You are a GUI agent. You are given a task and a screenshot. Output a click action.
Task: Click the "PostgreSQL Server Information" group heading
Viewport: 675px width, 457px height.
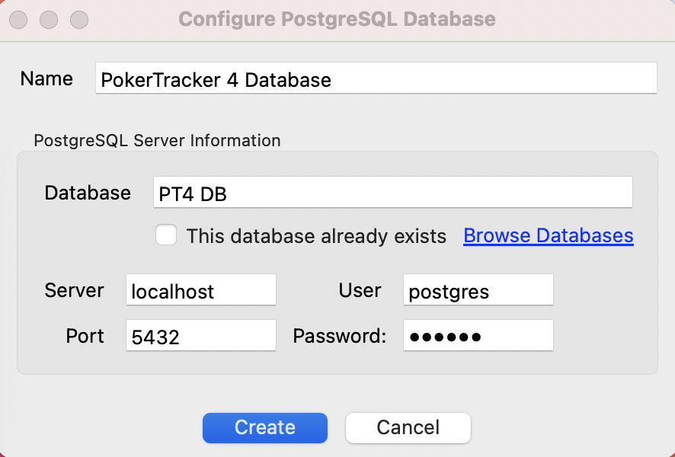click(157, 140)
